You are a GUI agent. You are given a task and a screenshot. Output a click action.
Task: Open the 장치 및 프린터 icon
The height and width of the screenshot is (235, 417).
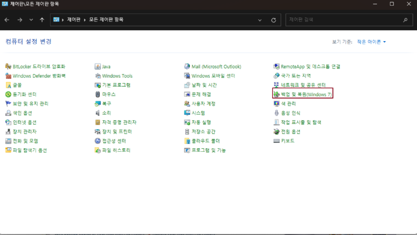(97, 132)
